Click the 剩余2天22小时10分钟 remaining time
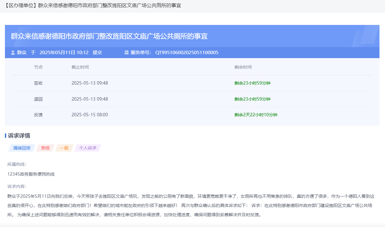 [x=256, y=115]
